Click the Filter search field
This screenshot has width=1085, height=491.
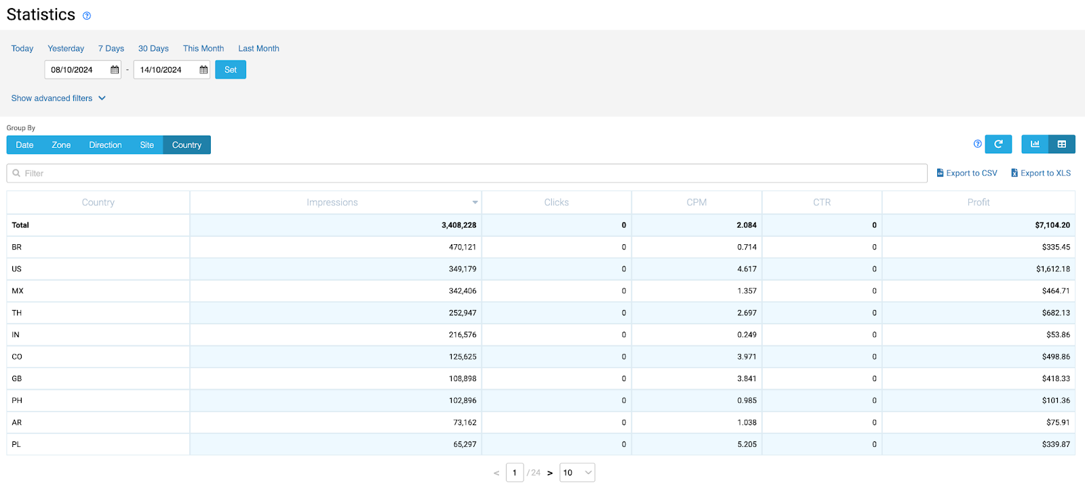[x=467, y=174]
